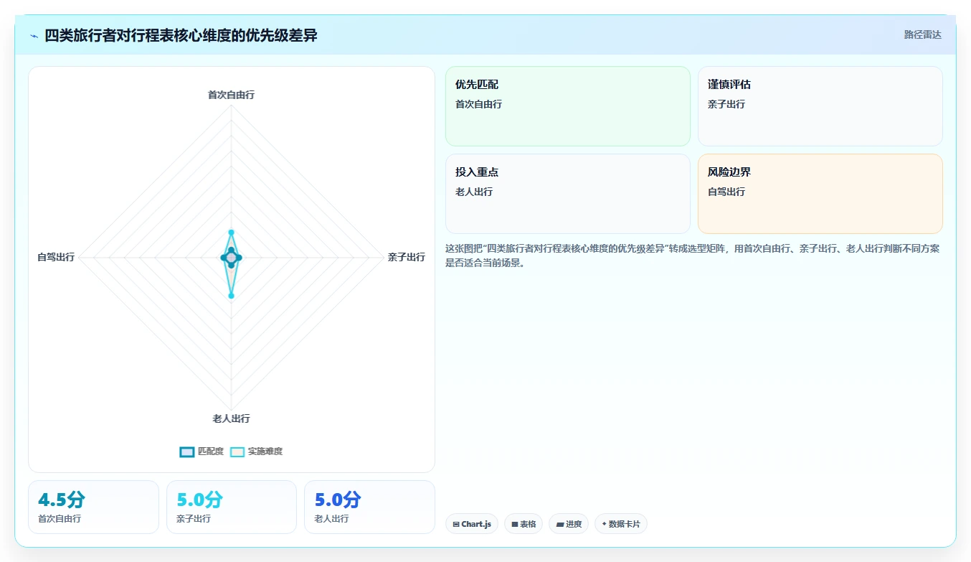Click the 亲子出行 radar axis label
Image resolution: width=971 pixels, height=562 pixels.
pos(406,257)
